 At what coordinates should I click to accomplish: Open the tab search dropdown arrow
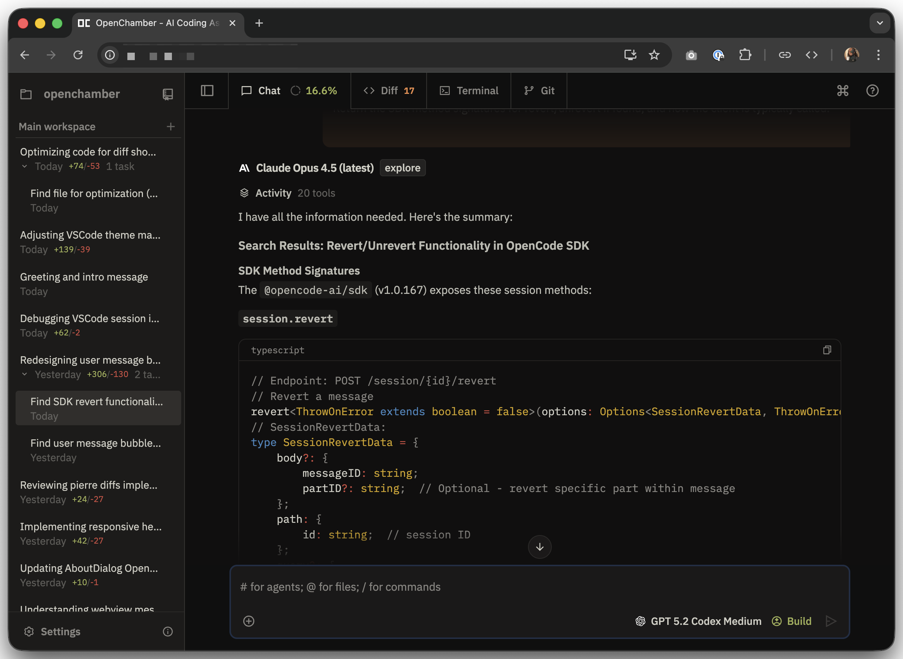(x=880, y=23)
